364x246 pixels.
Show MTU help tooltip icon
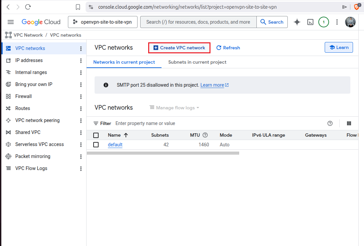click(205, 135)
